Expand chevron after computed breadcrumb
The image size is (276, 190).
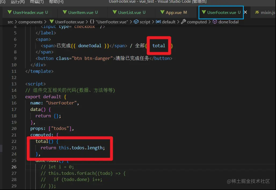point(209,22)
